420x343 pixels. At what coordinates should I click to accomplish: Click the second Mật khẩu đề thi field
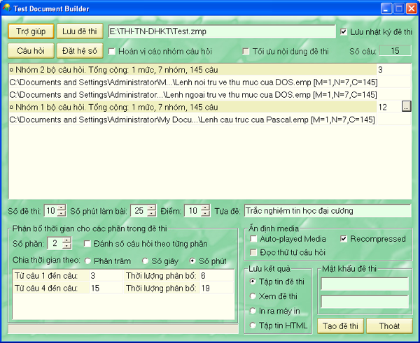point(365,302)
